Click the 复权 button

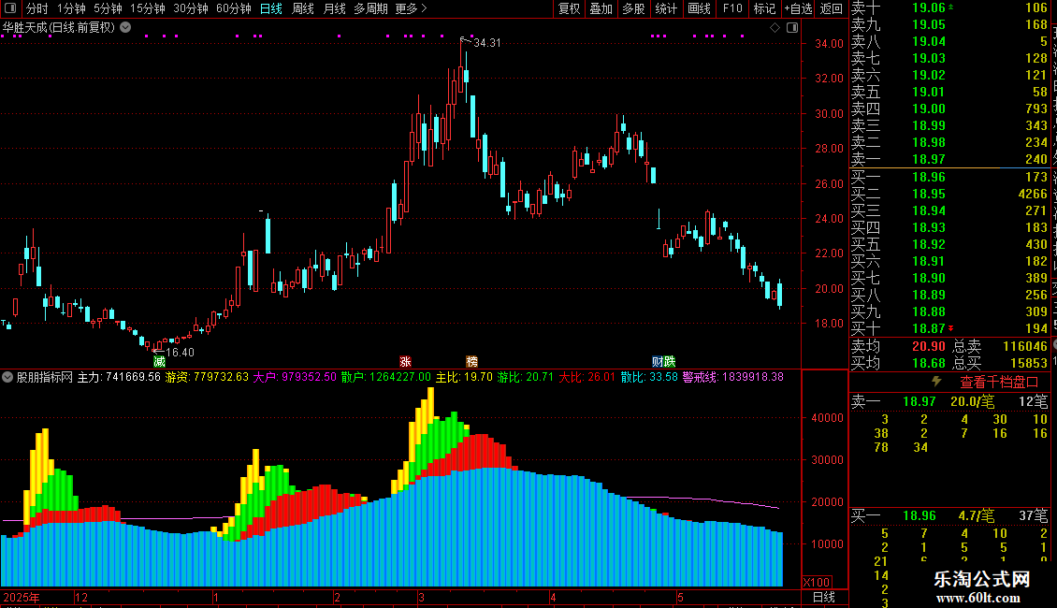[569, 8]
